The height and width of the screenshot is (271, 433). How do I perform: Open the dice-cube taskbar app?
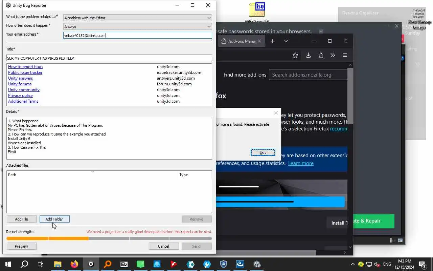pyautogui.click(x=257, y=264)
